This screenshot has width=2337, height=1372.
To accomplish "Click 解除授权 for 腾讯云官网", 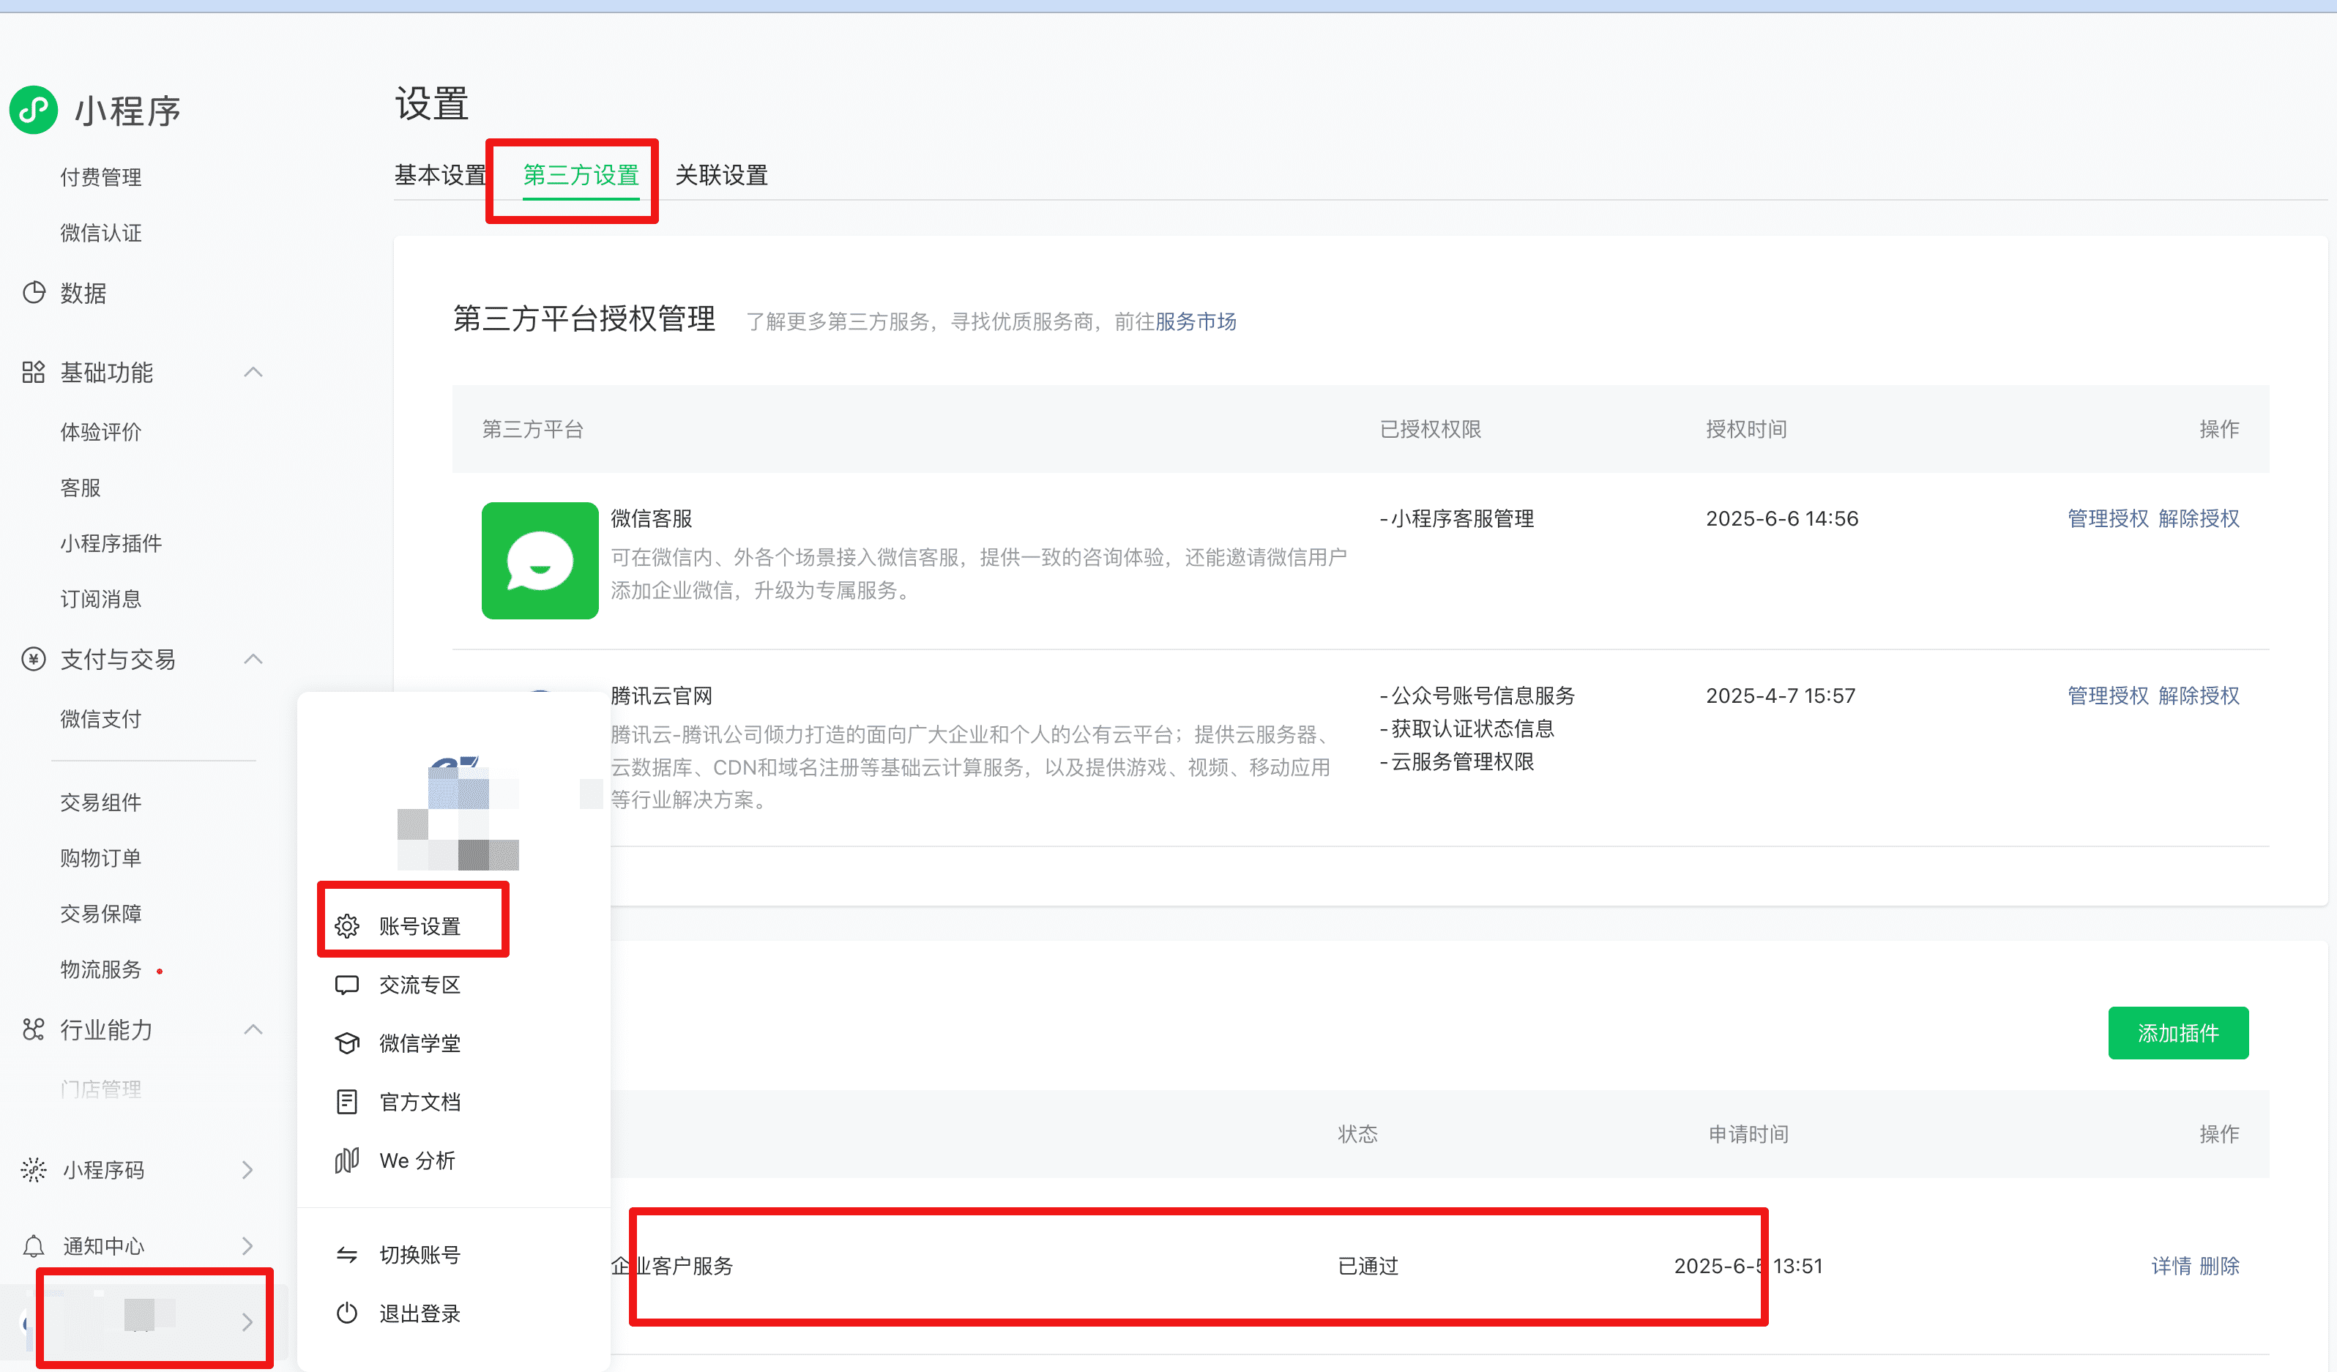I will tap(2199, 696).
